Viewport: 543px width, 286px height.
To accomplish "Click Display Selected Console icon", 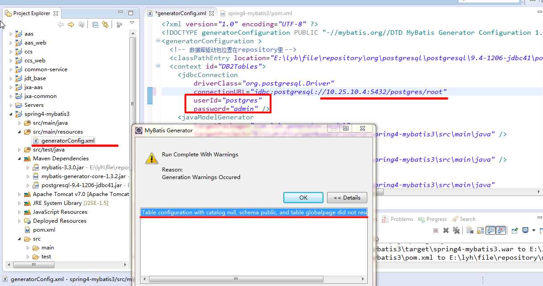I will click(x=526, y=230).
